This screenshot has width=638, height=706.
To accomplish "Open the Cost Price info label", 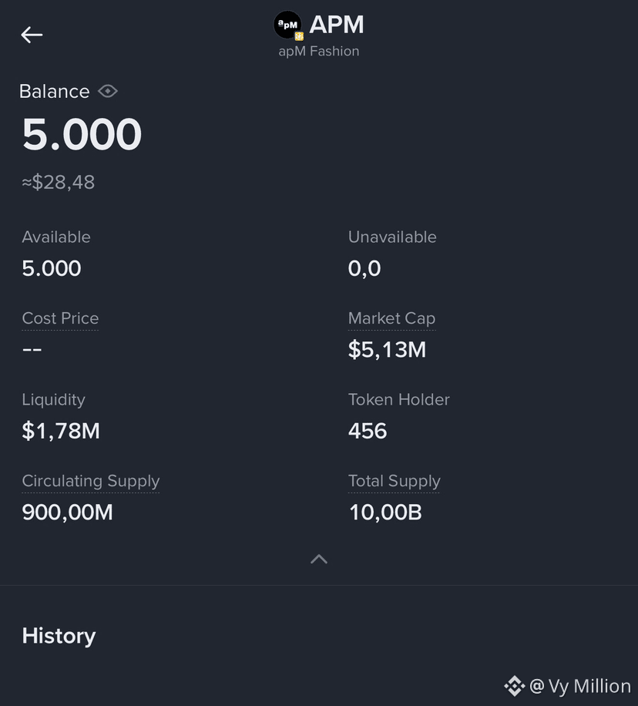I will coord(60,318).
